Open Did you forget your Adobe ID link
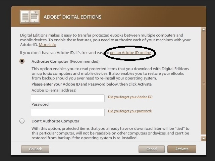This screenshot has width=215, height=161. point(130,97)
